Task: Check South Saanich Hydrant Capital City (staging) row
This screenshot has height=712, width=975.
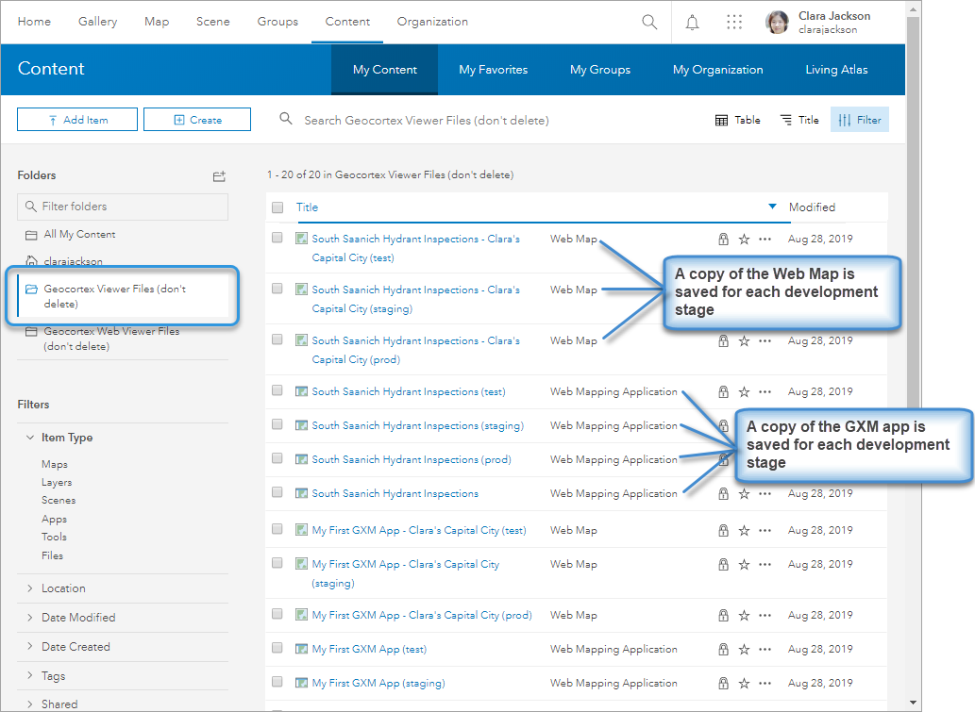Action: coord(277,289)
